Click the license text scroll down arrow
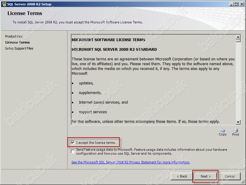Image resolution: width=246 pixels, height=185 pixels. pyautogui.click(x=238, y=122)
